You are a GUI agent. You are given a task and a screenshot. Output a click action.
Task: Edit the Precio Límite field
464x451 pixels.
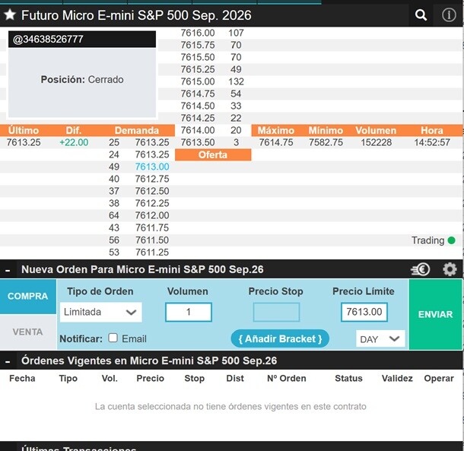[364, 312]
